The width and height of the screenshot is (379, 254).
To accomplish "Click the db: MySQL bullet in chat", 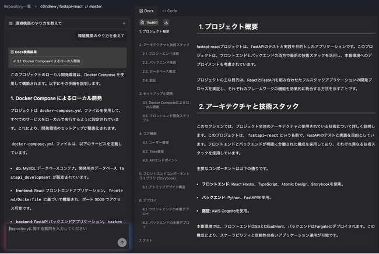I will click(x=67, y=173).
